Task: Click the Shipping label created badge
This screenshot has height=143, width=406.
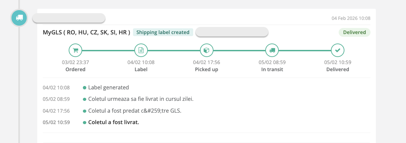Action: click(x=163, y=32)
